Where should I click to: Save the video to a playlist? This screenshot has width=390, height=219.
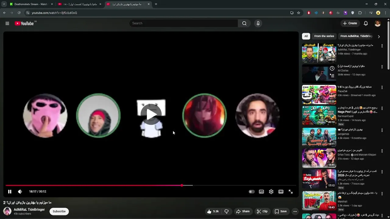click(281, 211)
